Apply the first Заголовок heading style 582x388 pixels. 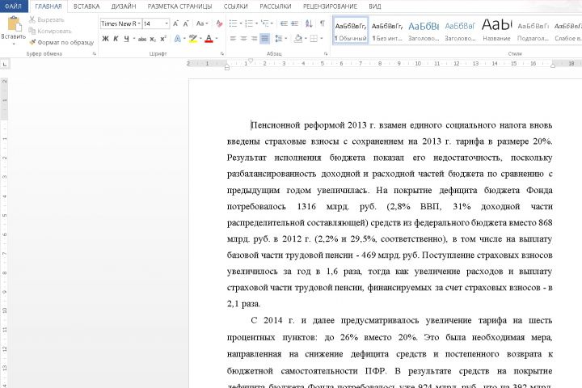424,31
